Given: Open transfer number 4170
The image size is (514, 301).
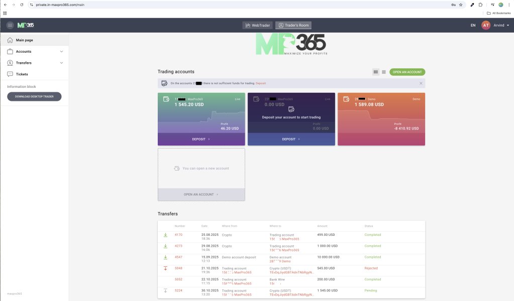Looking at the screenshot, I should [178, 235].
